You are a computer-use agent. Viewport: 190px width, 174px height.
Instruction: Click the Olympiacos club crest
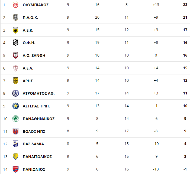[15, 5]
